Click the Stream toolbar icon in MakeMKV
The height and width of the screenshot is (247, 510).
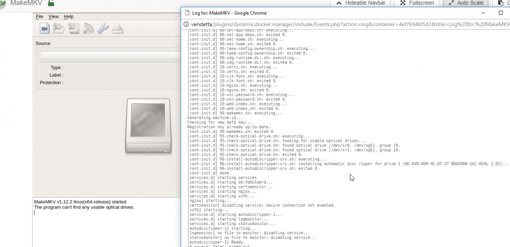[x=88, y=29]
